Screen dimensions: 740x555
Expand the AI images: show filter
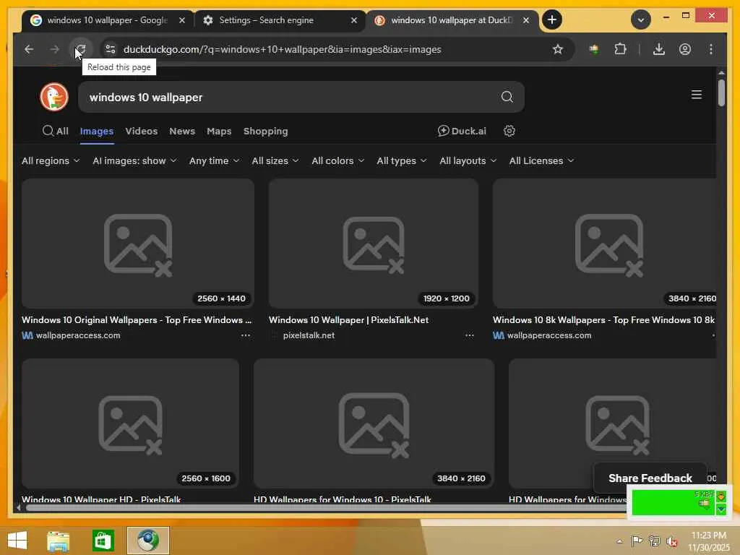pos(134,161)
